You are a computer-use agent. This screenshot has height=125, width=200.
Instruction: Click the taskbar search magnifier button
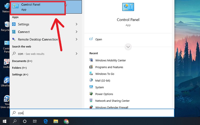click(15, 121)
